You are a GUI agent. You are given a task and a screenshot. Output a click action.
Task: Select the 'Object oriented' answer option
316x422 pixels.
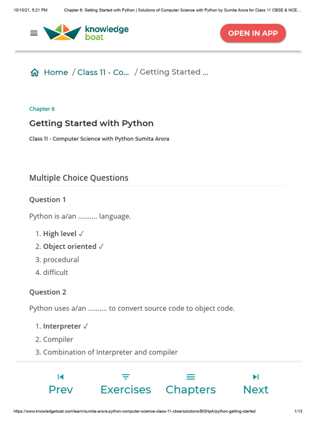tap(70, 246)
